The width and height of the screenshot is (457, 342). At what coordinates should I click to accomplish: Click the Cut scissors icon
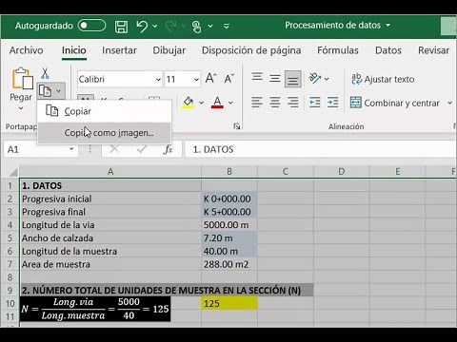(x=45, y=73)
